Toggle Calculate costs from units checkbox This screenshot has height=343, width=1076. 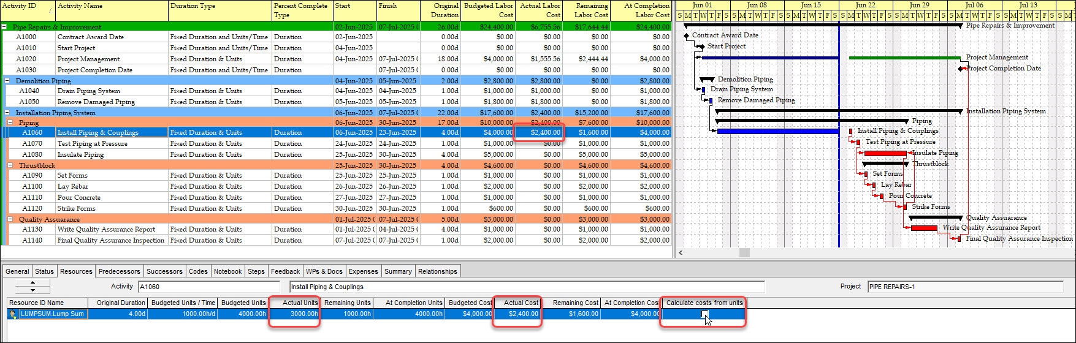(704, 314)
